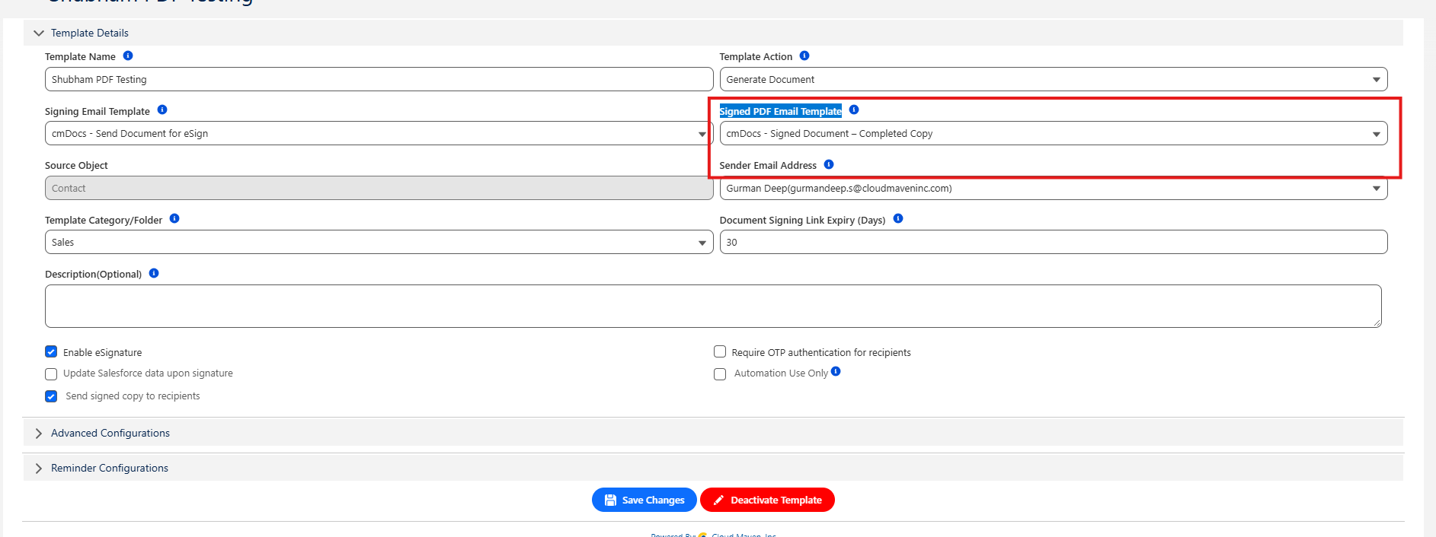The height and width of the screenshot is (537, 1436).
Task: Open Sender Email Address dropdown
Action: click(1054, 188)
